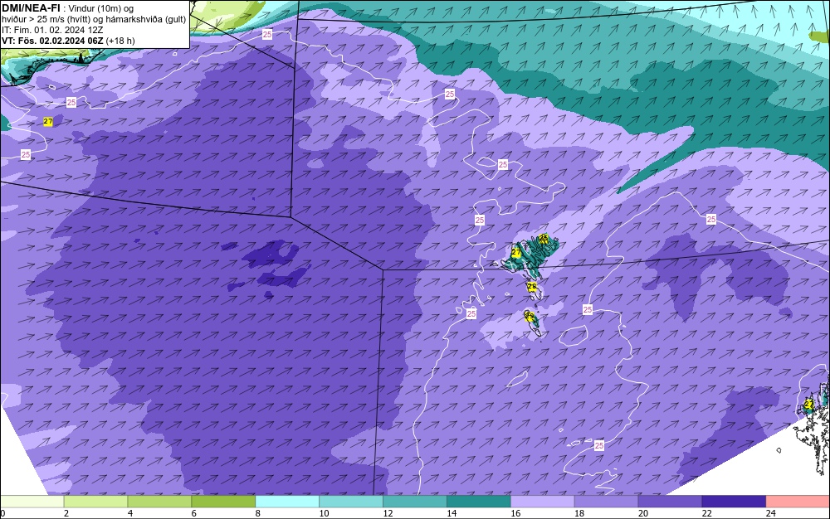Click the pink above-24 m/s legend swatch
830x519 pixels.
(798, 502)
